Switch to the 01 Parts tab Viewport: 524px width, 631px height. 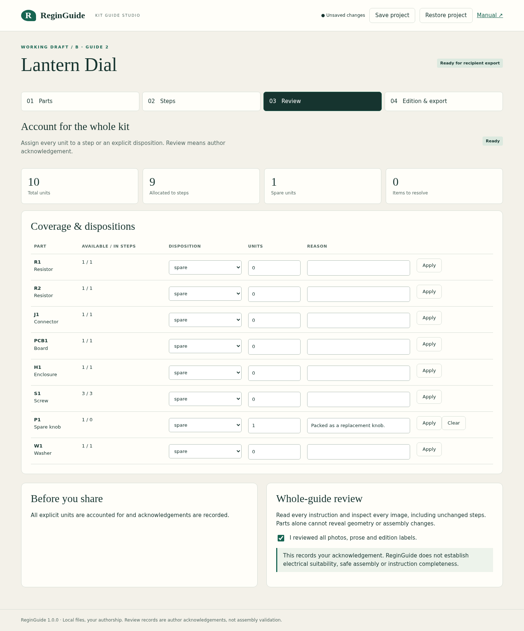(80, 101)
